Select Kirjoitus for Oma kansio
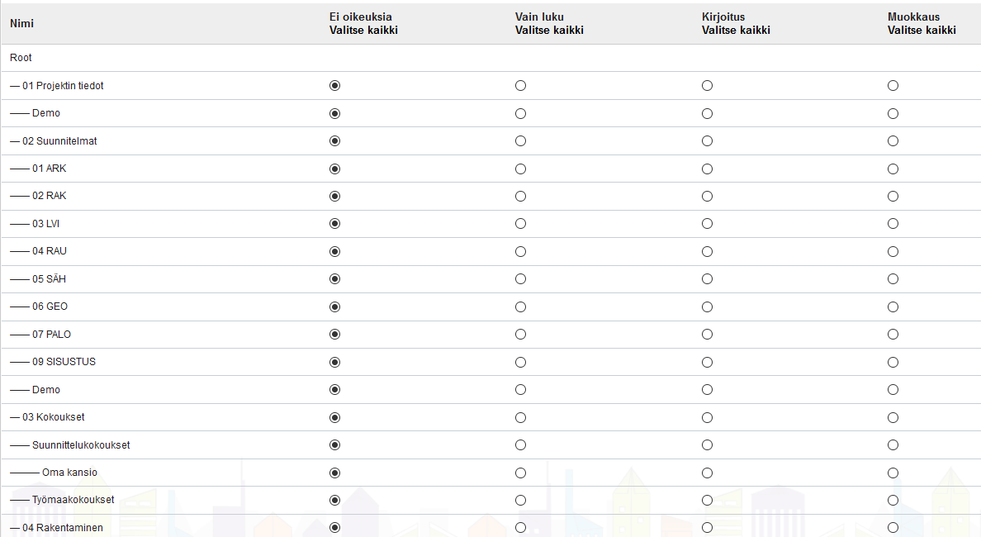 (707, 473)
